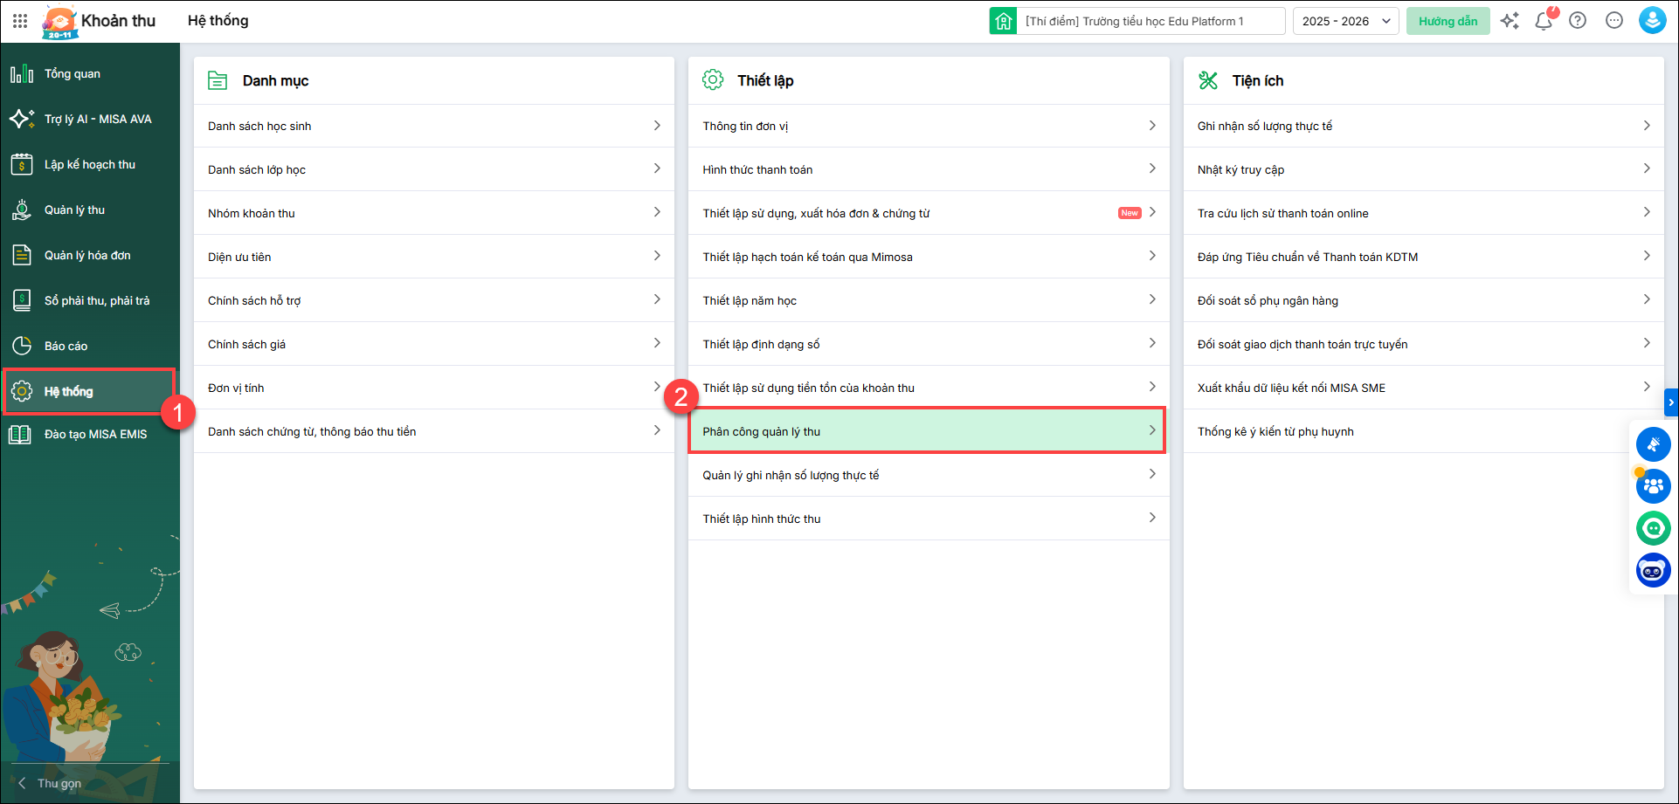Click the robot chatbot floating icon
Viewport: 1679px width, 804px height.
1653,571
